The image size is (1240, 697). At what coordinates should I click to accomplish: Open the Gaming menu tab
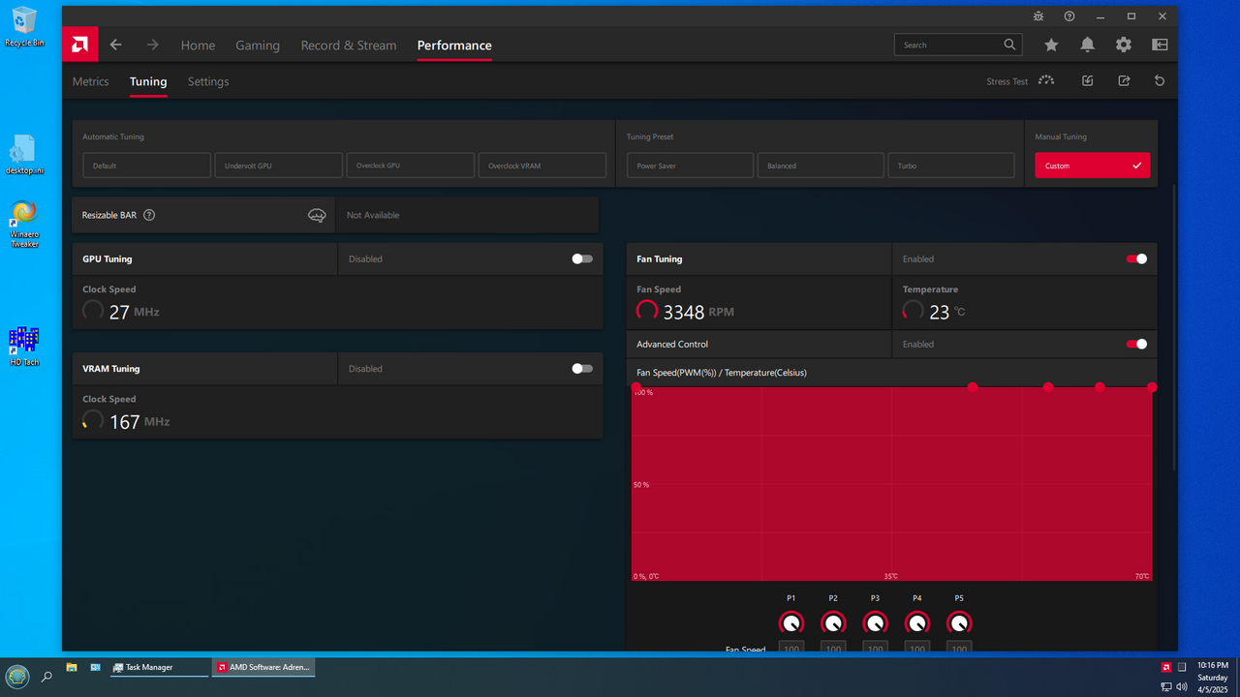coord(258,45)
